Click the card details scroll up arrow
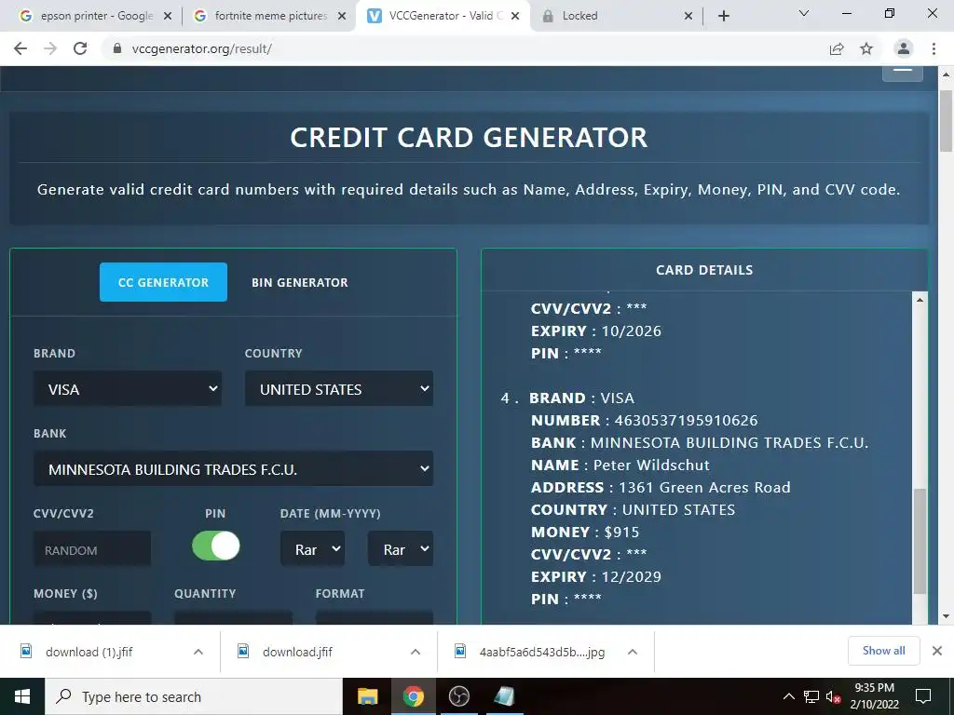Screen dimensions: 954x715 click(x=920, y=300)
